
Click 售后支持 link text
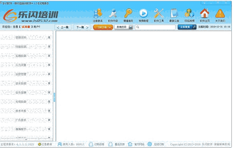(119, 144)
